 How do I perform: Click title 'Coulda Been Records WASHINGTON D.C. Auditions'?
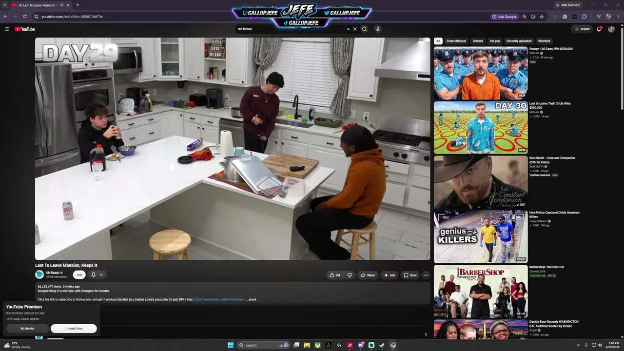click(x=554, y=324)
